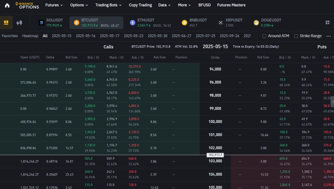The width and height of the screenshot is (334, 189).
Task: Open the Futures dropdown menu
Action: 53,5
